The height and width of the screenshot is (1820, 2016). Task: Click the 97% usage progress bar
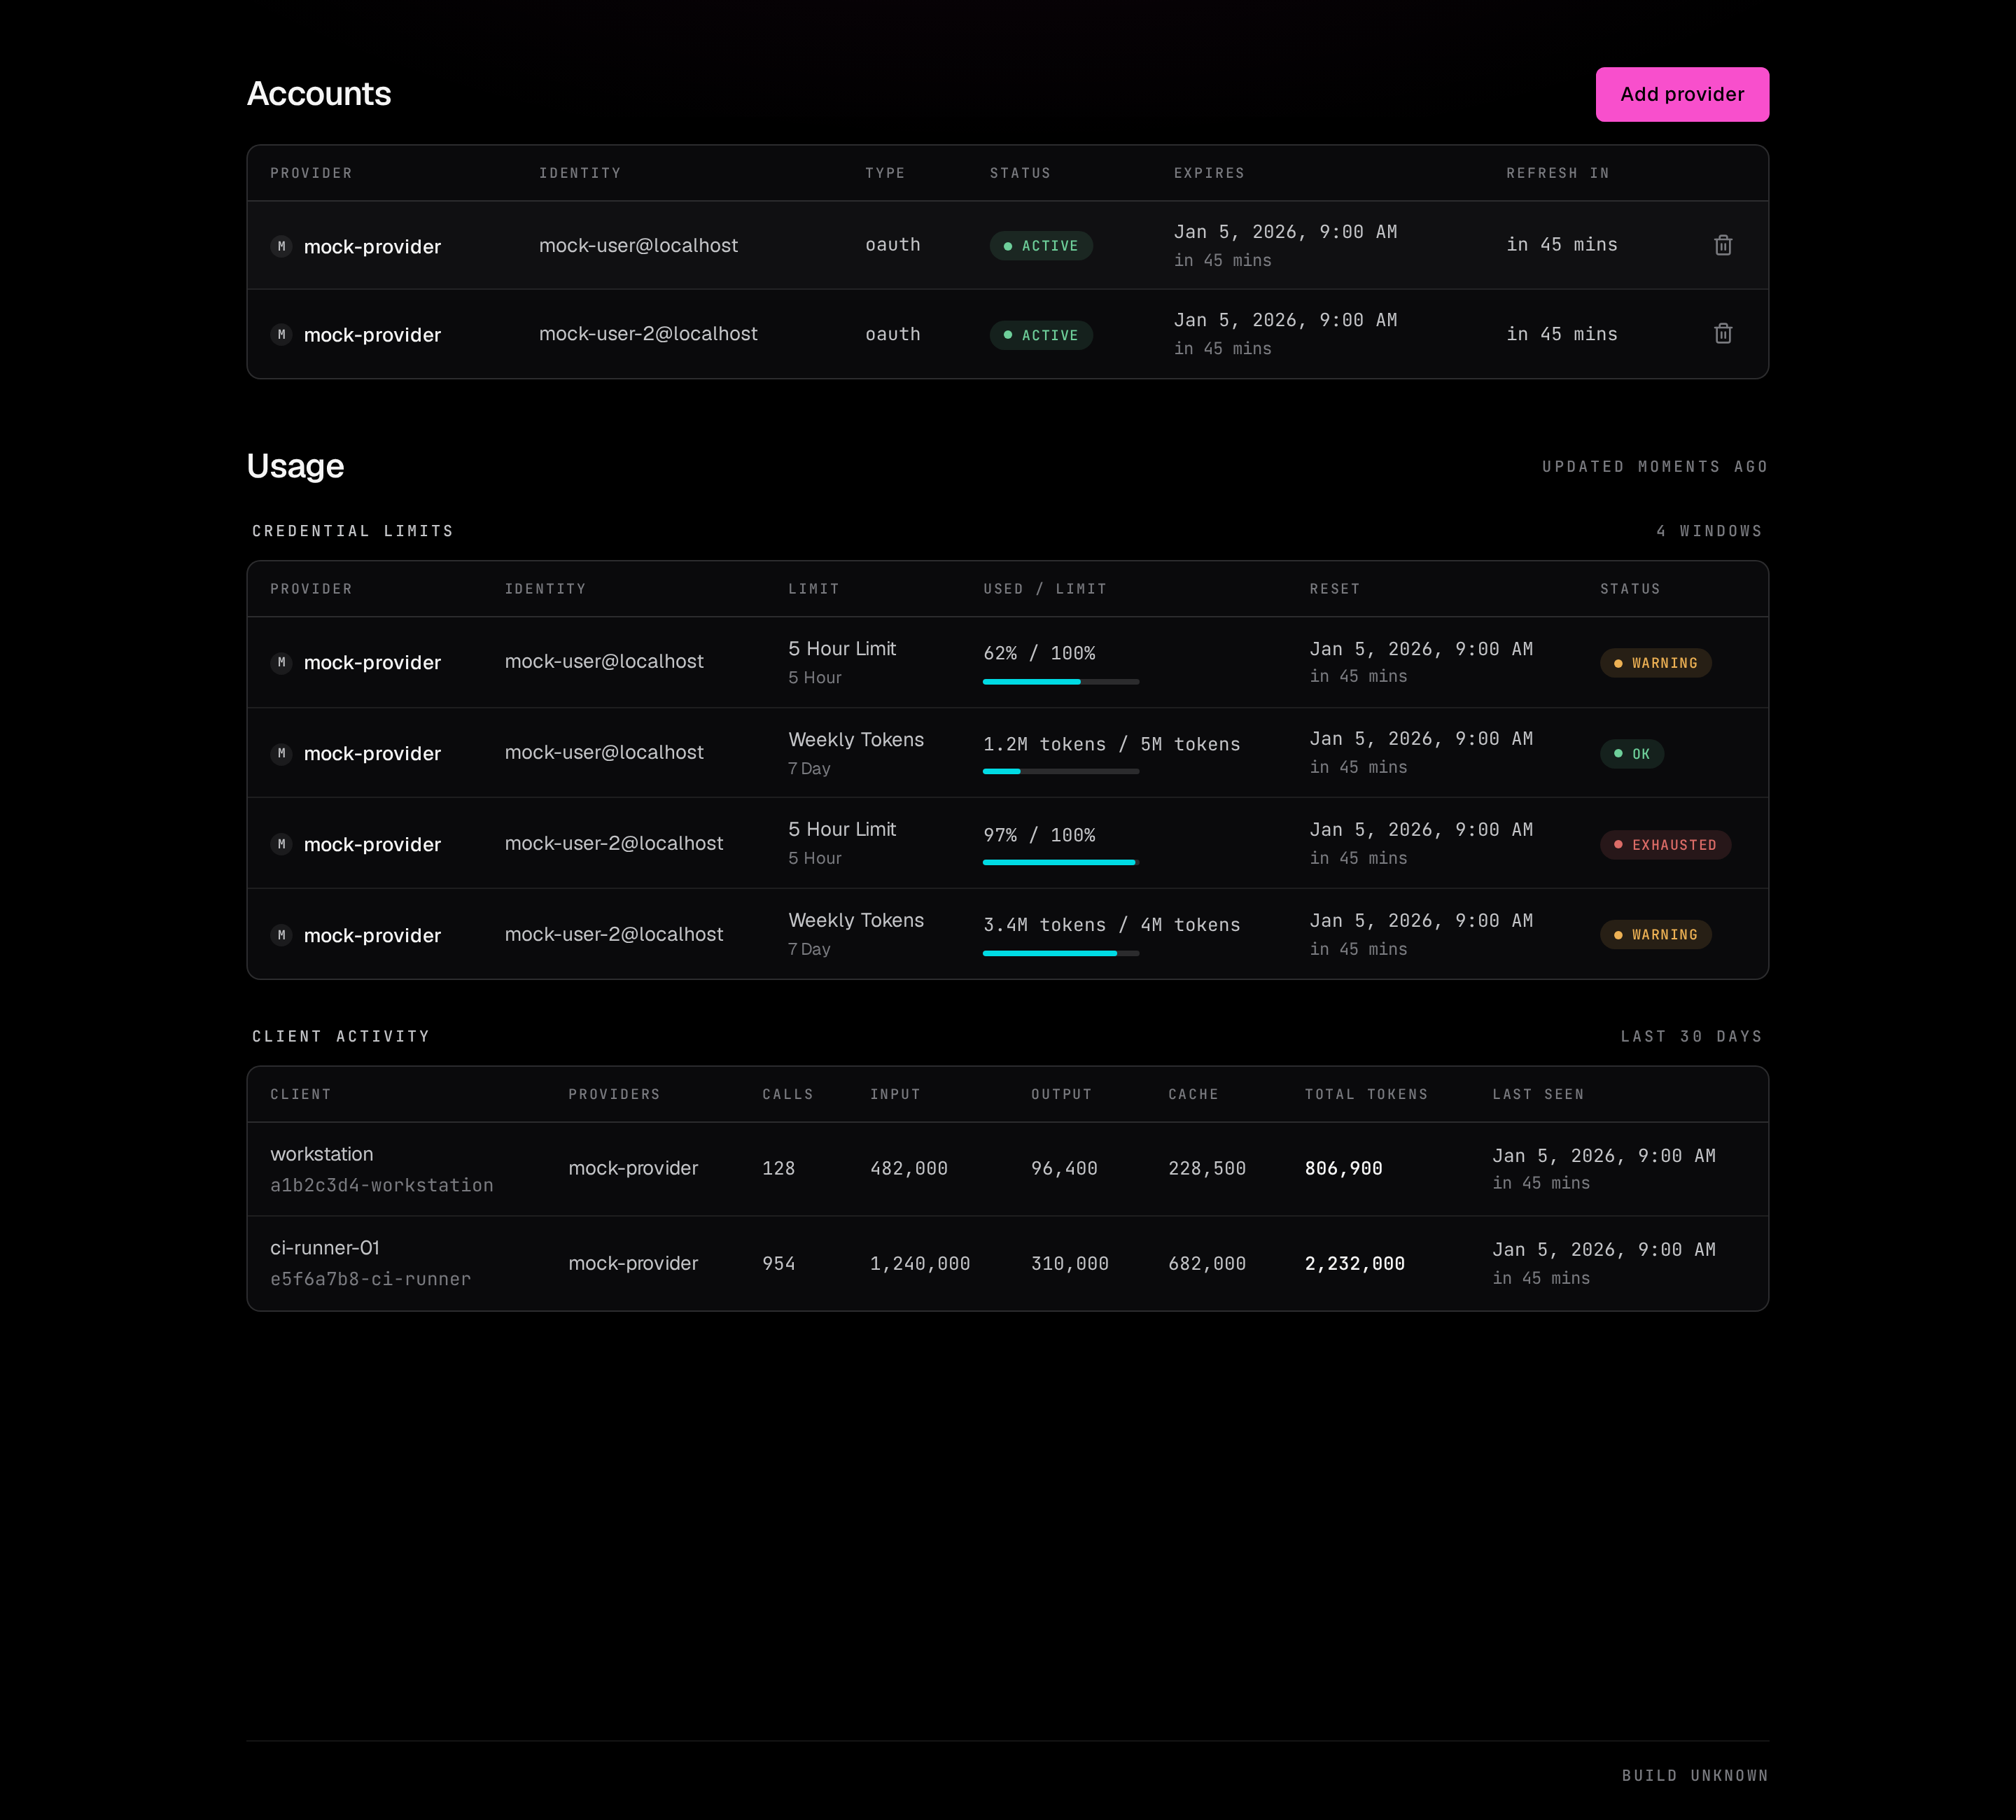(1061, 862)
